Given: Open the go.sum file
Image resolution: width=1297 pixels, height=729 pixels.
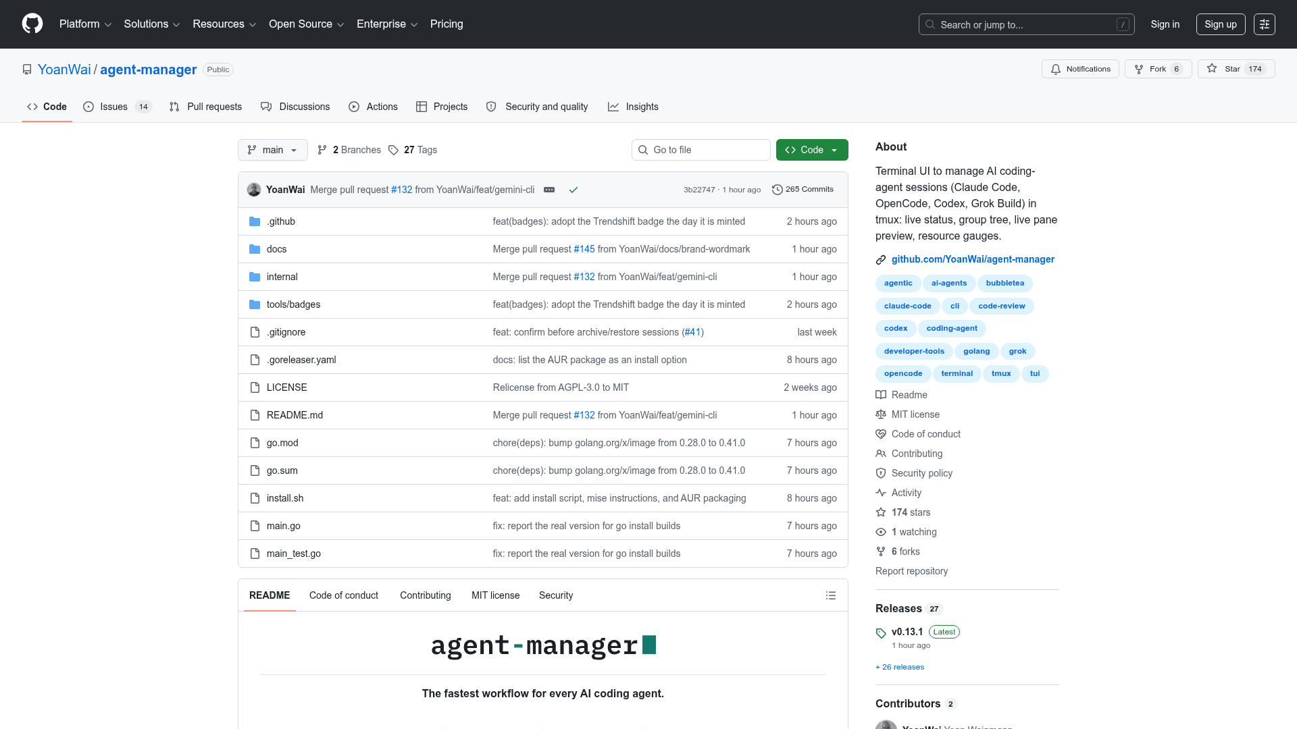Looking at the screenshot, I should pos(282,470).
